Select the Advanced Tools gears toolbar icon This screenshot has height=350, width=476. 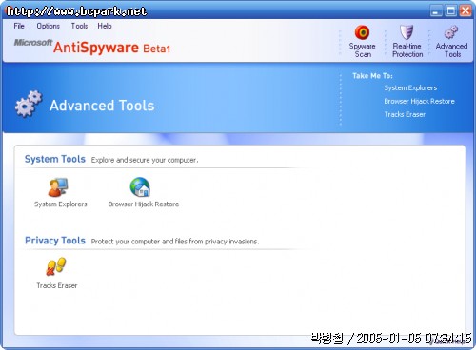click(451, 32)
